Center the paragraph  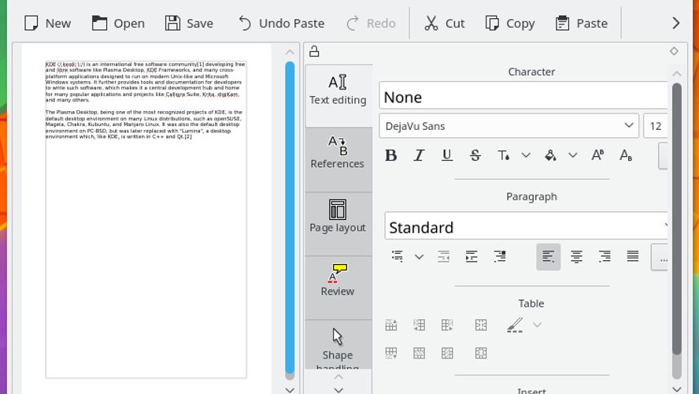tap(576, 257)
